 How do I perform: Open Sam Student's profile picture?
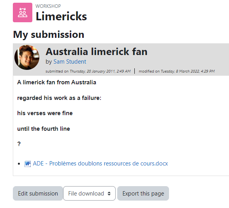point(27,57)
